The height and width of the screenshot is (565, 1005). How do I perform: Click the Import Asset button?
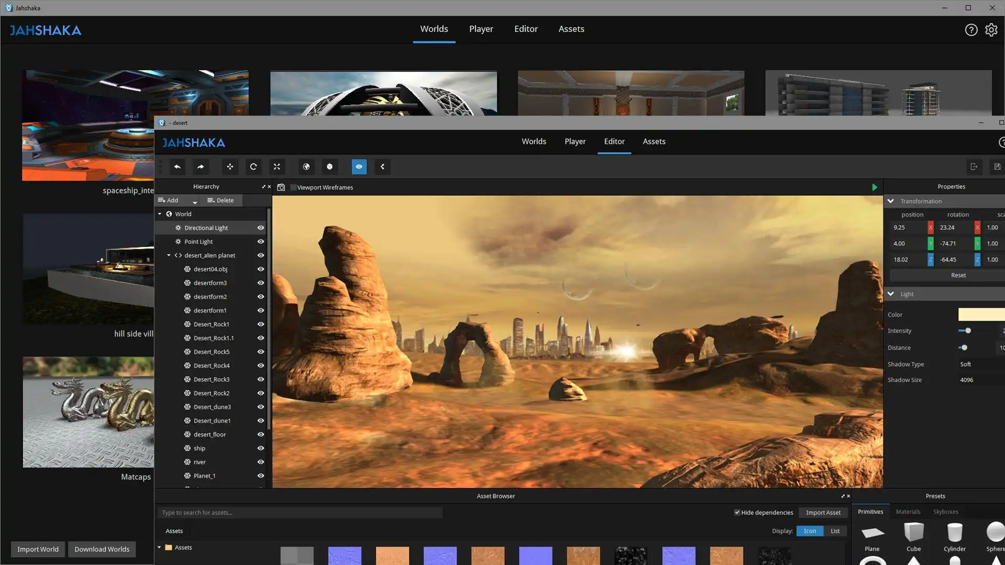pyautogui.click(x=823, y=512)
